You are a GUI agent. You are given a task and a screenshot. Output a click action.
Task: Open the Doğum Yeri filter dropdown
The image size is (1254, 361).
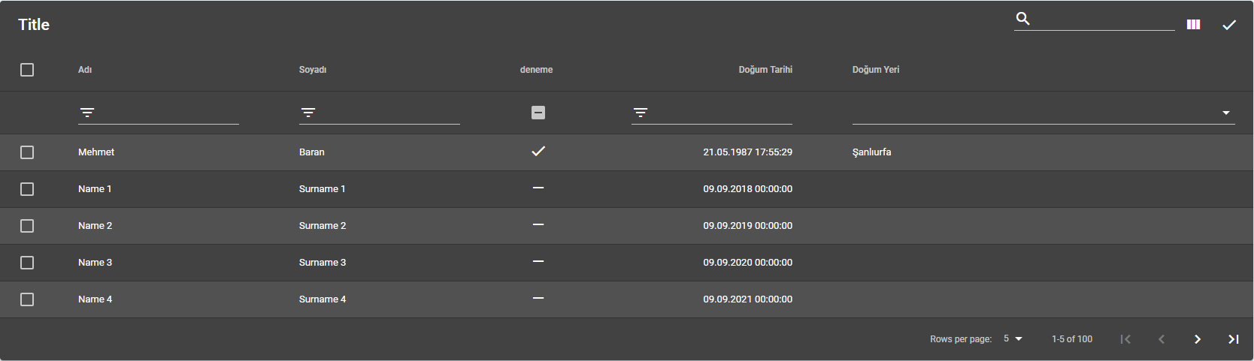click(x=1043, y=113)
